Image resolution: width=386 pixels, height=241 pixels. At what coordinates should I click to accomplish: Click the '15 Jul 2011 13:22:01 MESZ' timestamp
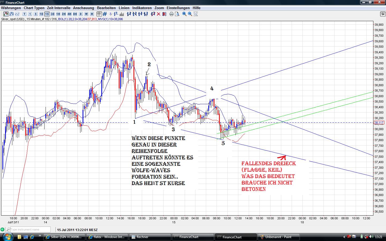77,230
